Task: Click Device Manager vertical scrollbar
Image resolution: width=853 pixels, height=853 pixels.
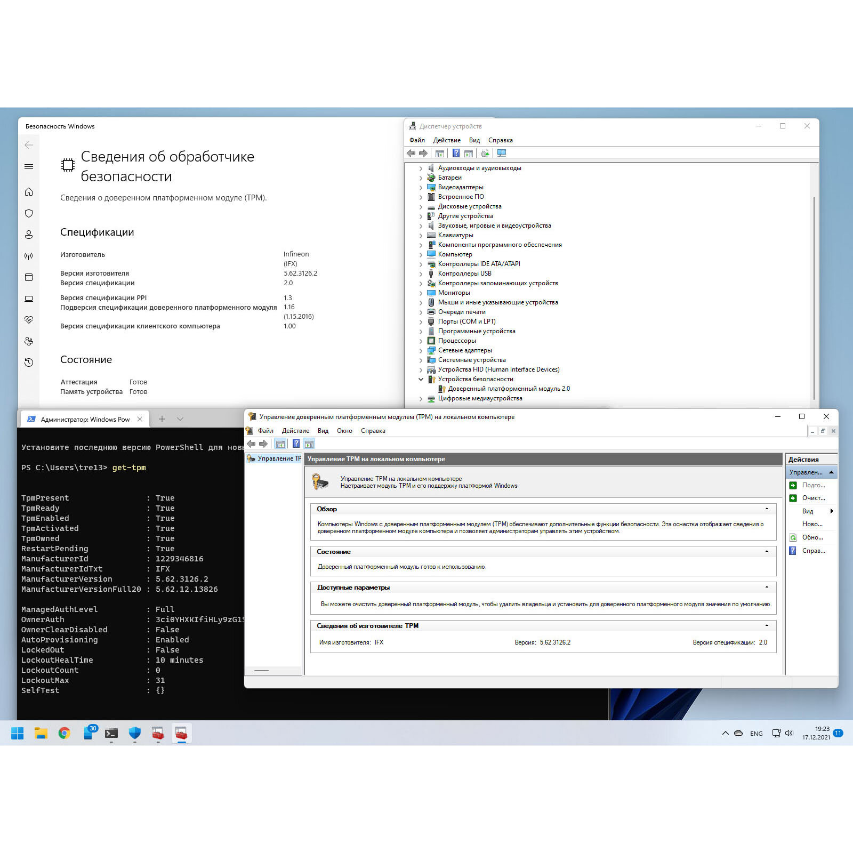Action: [x=814, y=299]
